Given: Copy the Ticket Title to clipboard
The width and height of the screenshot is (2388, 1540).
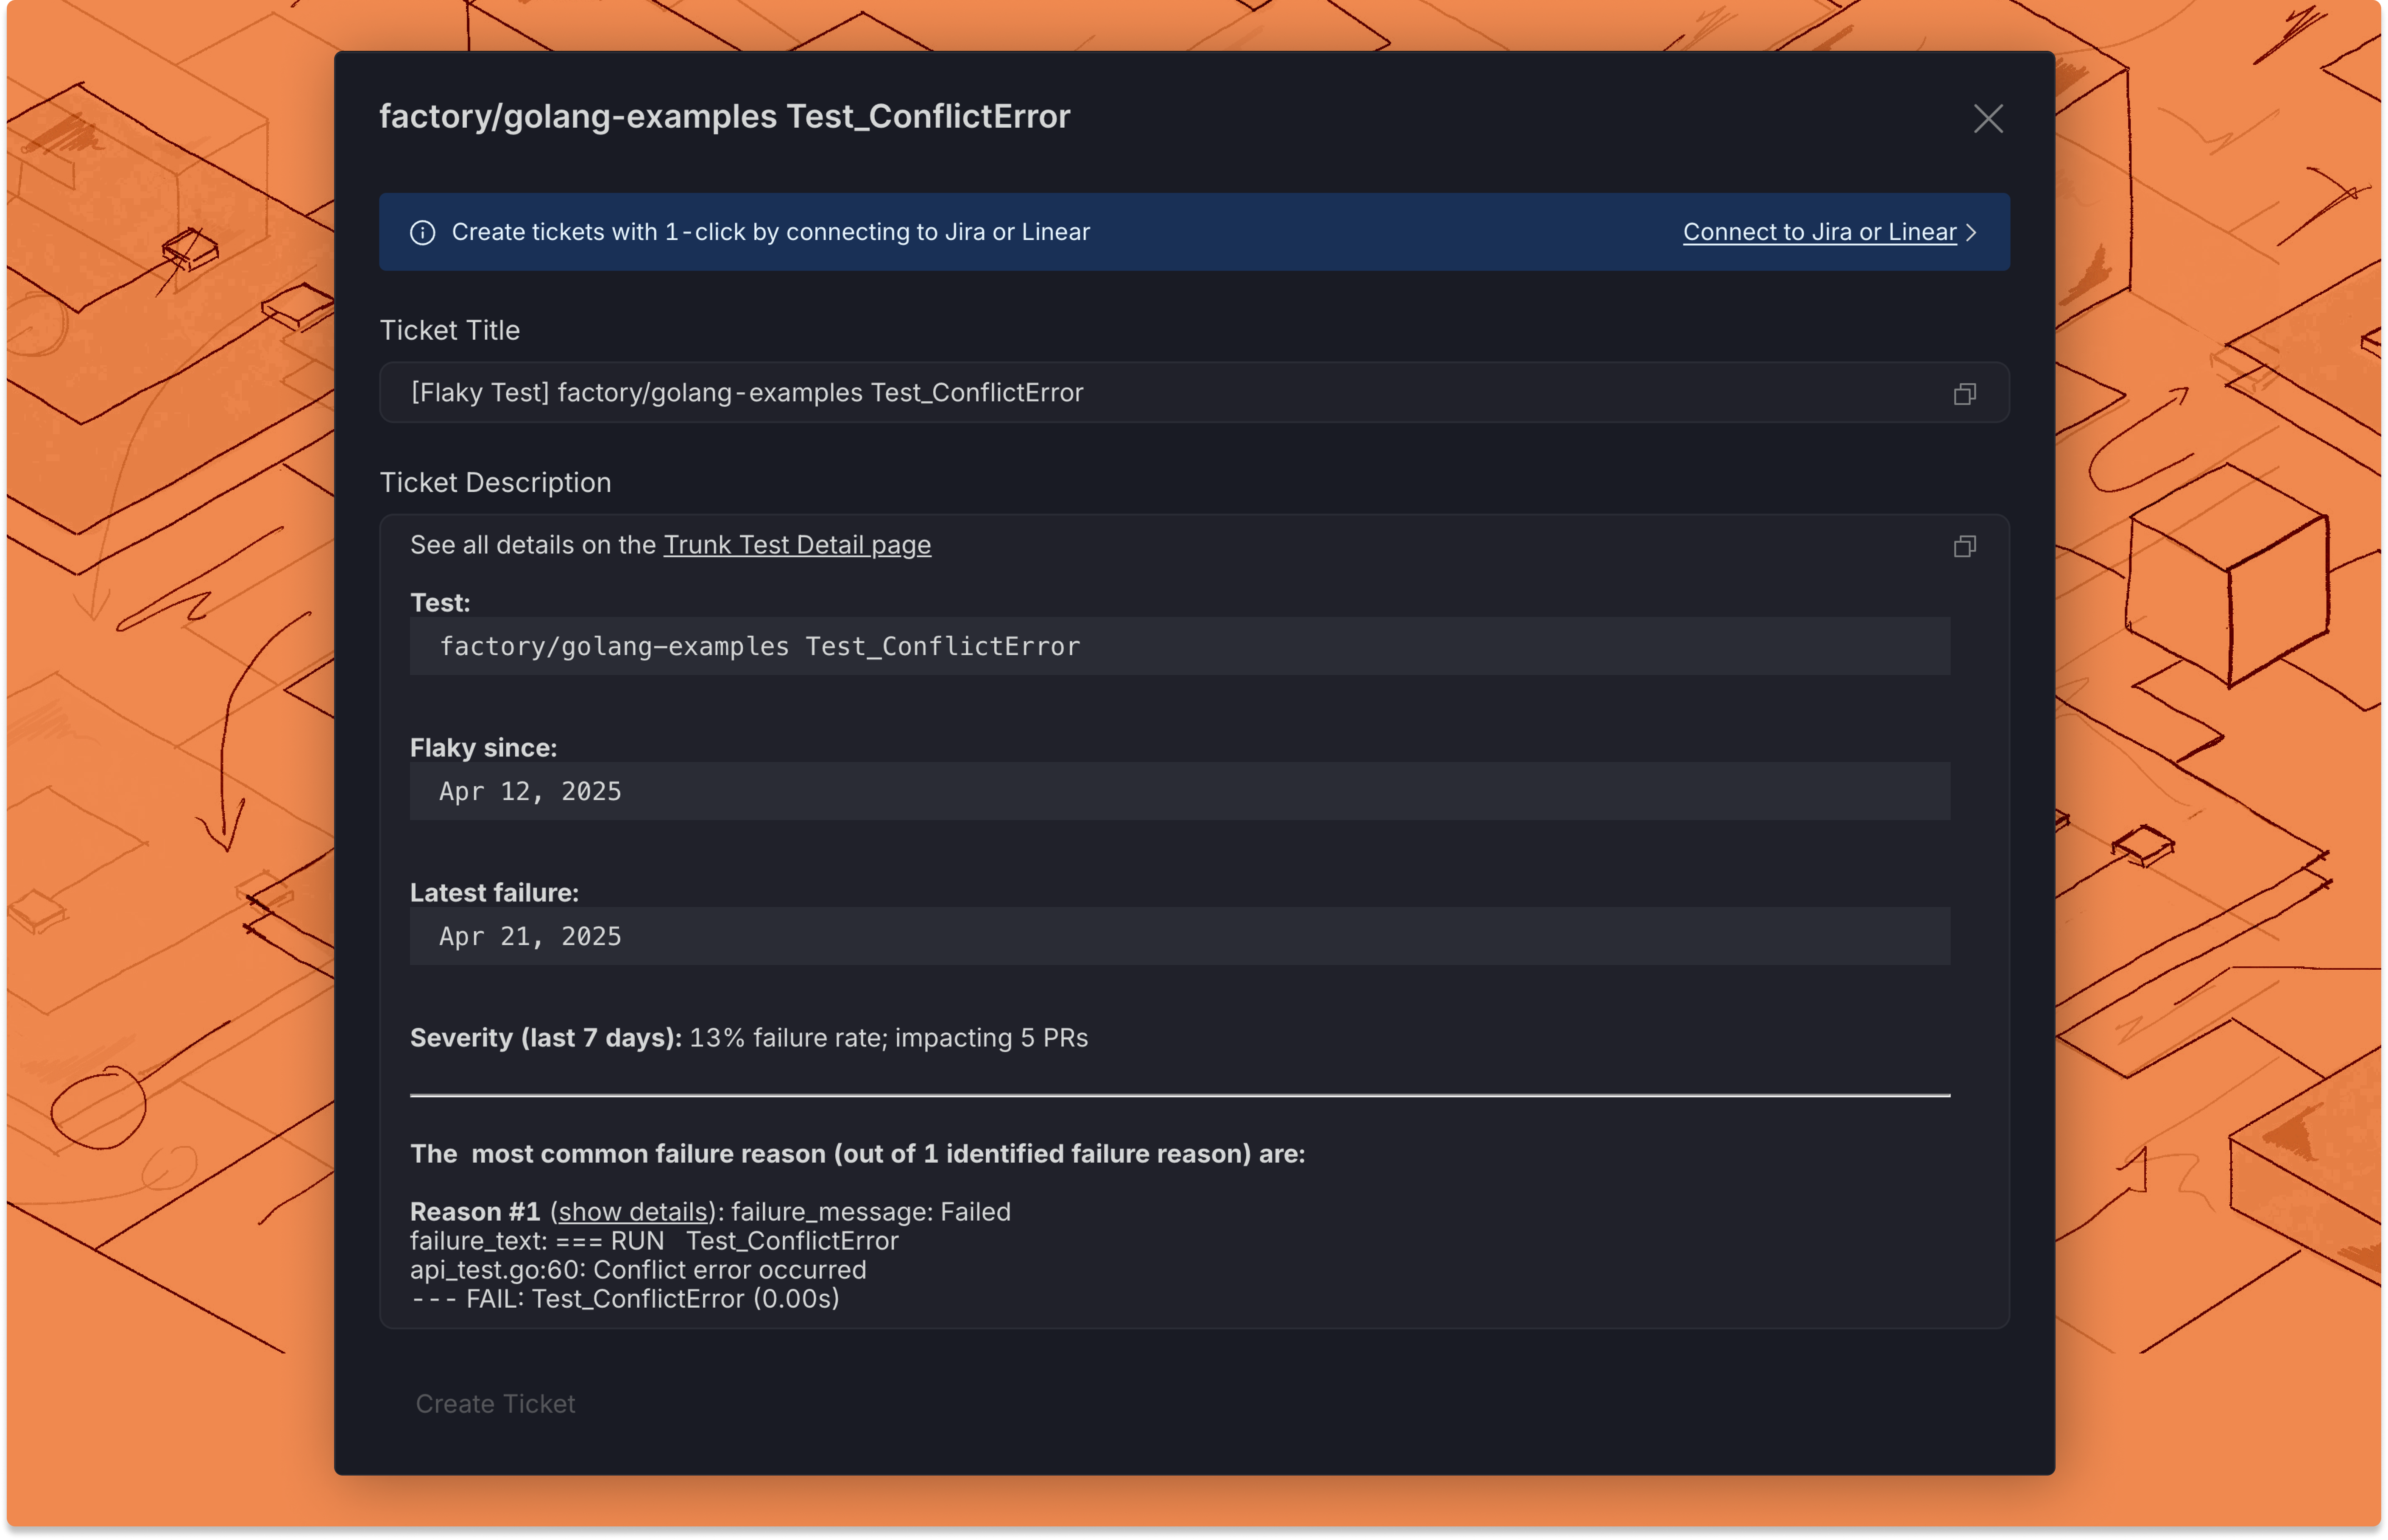Looking at the screenshot, I should pos(1964,394).
